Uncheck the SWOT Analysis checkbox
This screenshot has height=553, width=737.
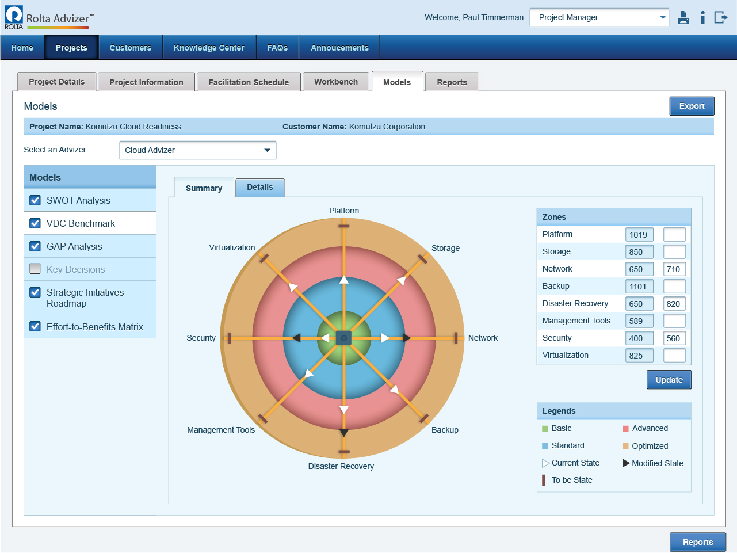click(35, 200)
